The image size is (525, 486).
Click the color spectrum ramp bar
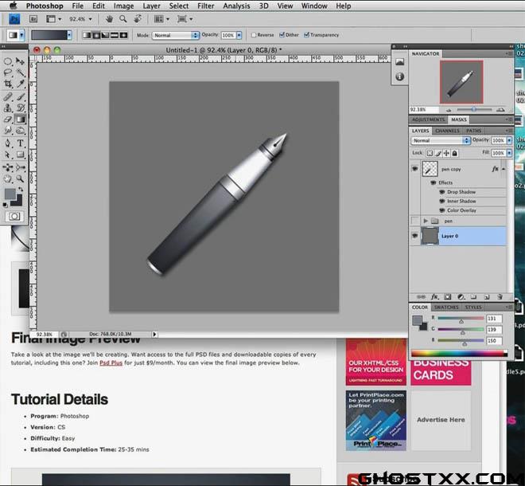(459, 353)
